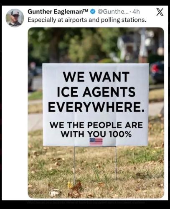Open the truncated @Gunthe... handle
The height and width of the screenshot is (209, 170).
[112, 12]
